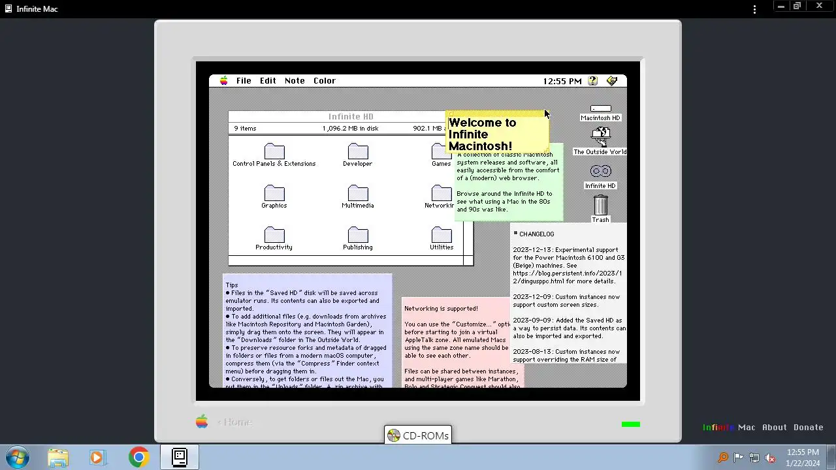Screen dimensions: 836x470
Task: Click the network tray icon
Action: coord(754,458)
